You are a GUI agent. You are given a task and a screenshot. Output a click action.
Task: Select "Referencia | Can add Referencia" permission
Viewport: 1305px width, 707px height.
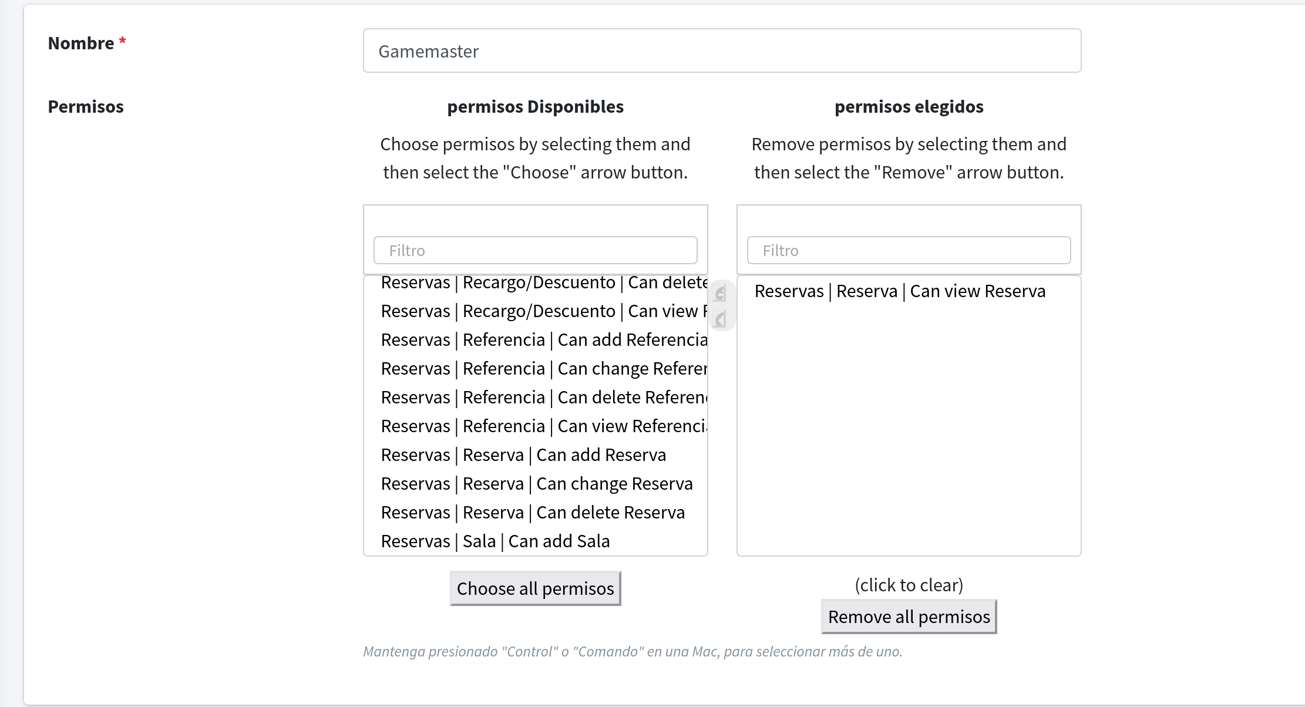coord(543,340)
